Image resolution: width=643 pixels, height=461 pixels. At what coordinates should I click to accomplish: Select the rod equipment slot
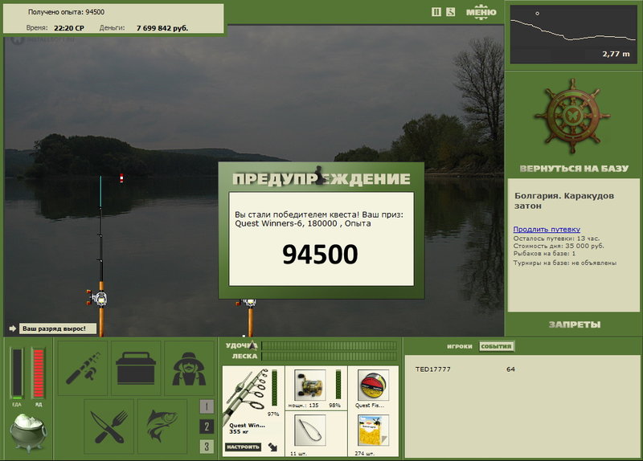click(x=253, y=411)
